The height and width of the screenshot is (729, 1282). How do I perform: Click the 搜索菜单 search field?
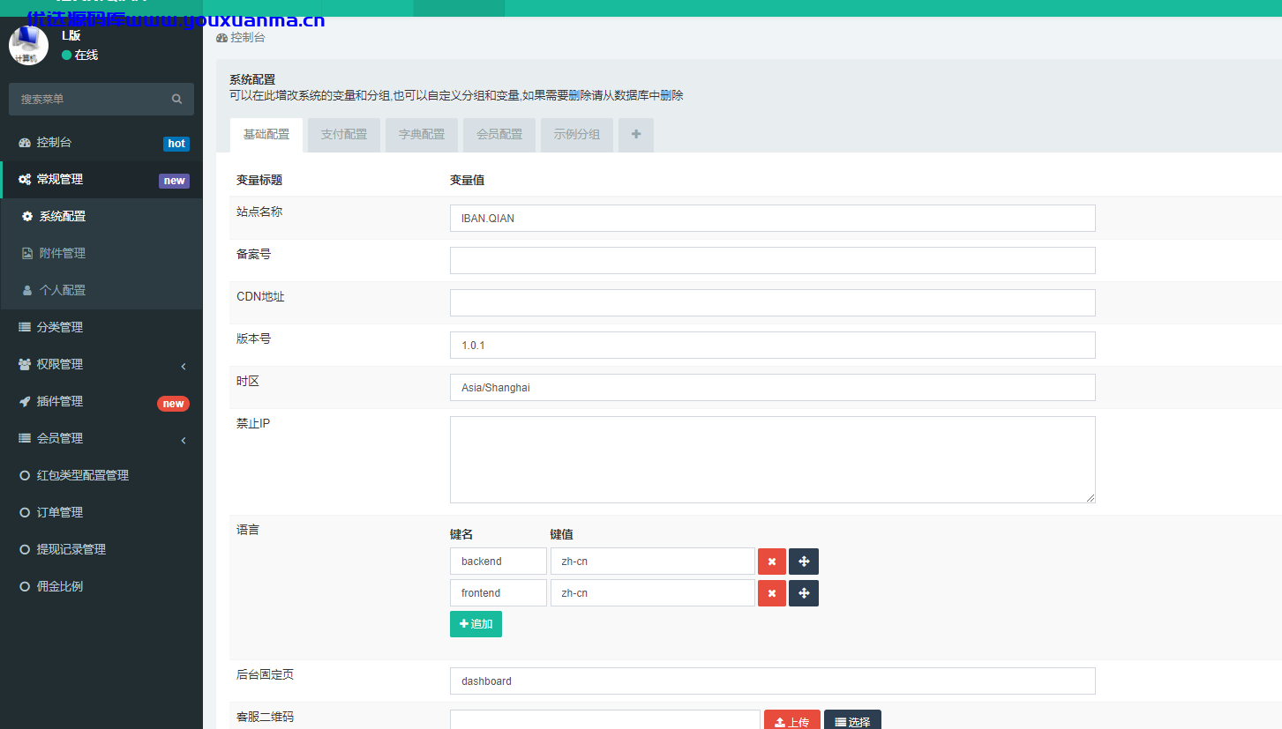click(88, 99)
